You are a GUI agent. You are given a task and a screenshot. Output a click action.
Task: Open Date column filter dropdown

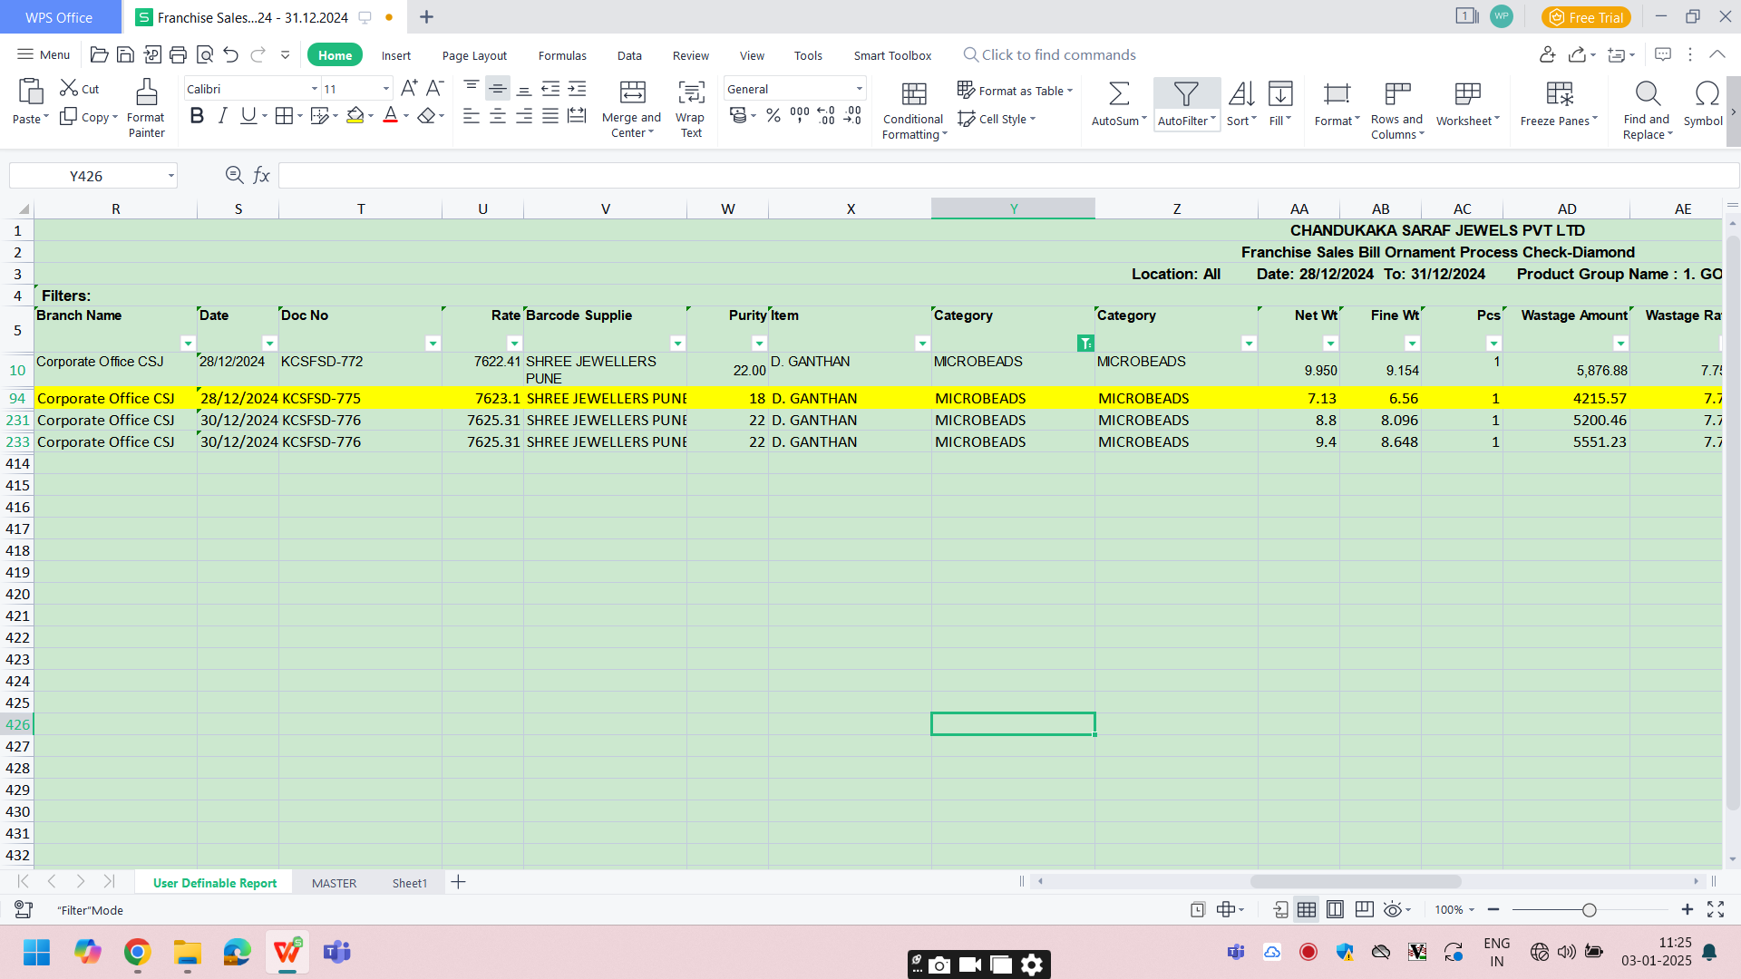[269, 344]
